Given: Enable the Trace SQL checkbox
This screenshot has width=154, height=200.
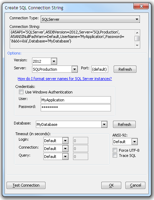Looking at the screenshot, I should tap(115, 156).
